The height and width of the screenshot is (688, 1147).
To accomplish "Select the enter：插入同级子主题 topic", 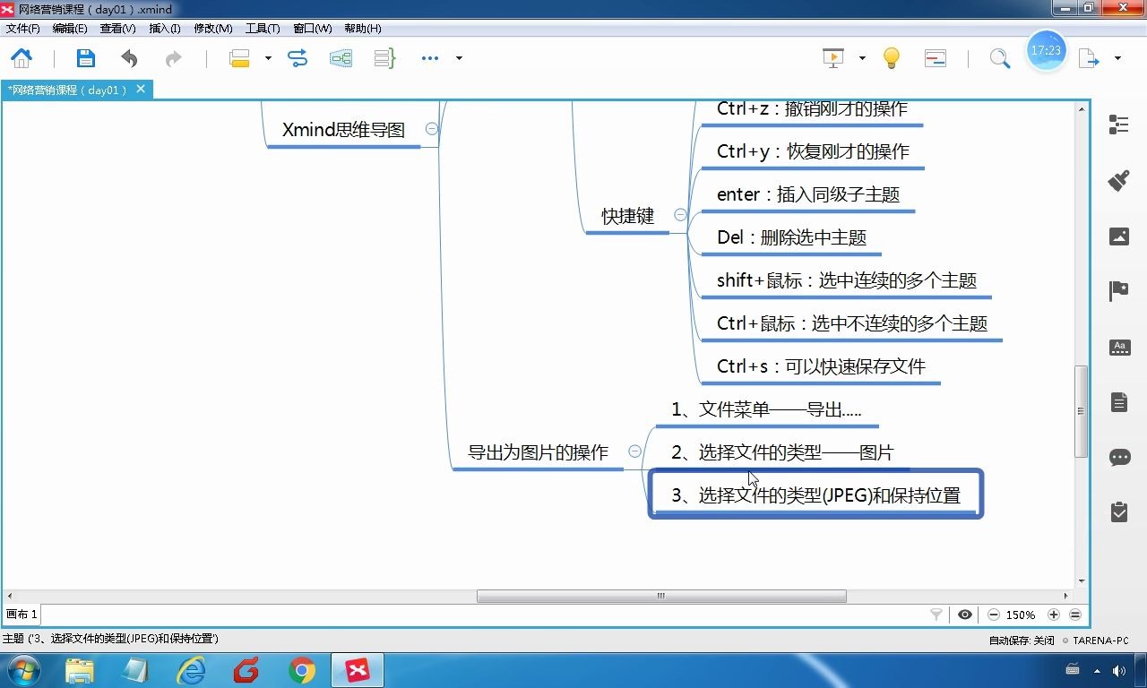I will click(808, 194).
